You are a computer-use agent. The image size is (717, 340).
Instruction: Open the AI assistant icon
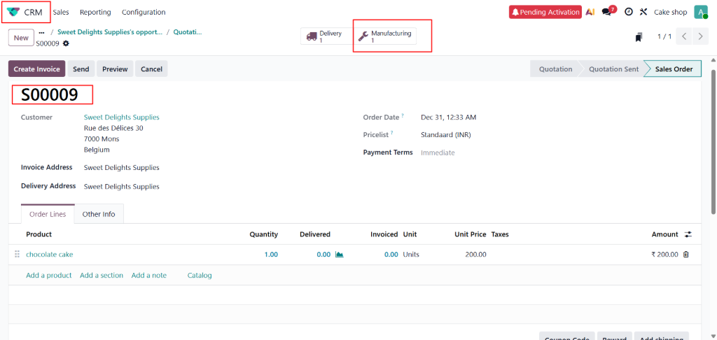pos(590,12)
